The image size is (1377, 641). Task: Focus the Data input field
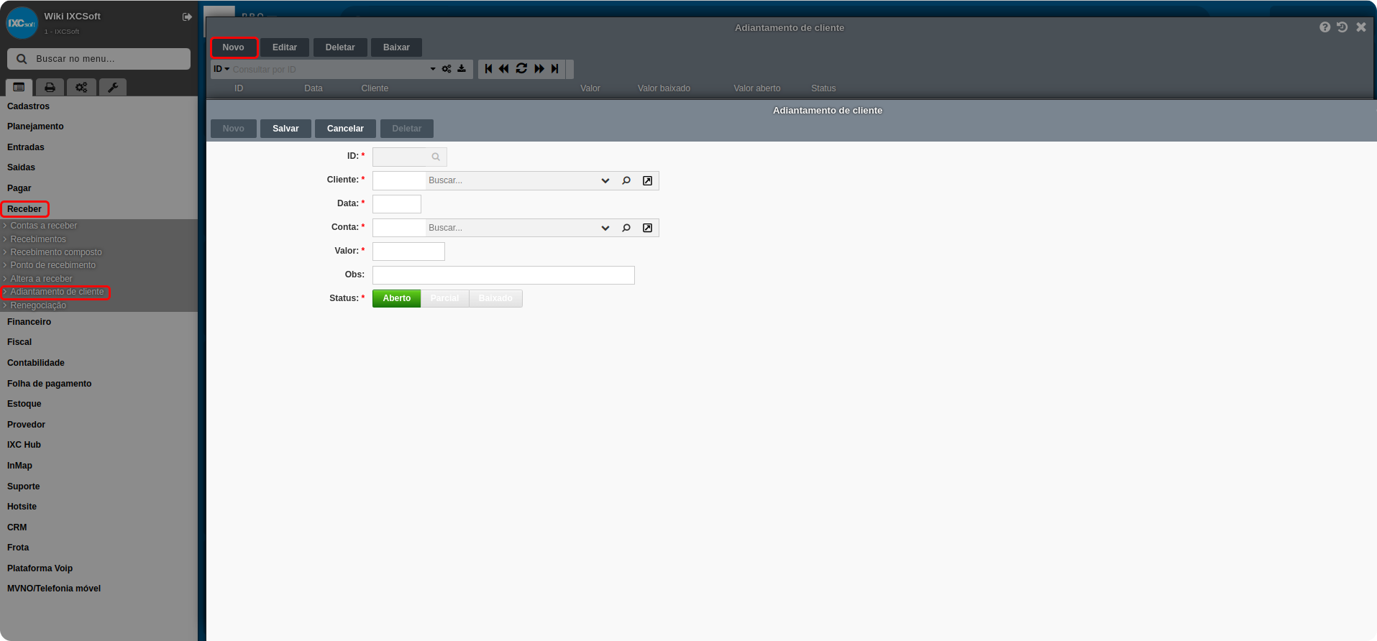[x=397, y=204]
